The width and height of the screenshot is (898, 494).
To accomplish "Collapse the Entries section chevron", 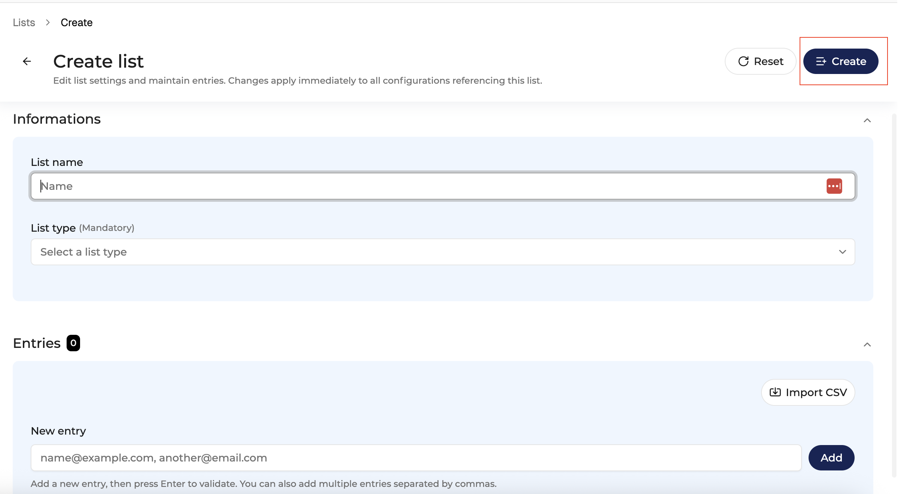I will tap(867, 345).
